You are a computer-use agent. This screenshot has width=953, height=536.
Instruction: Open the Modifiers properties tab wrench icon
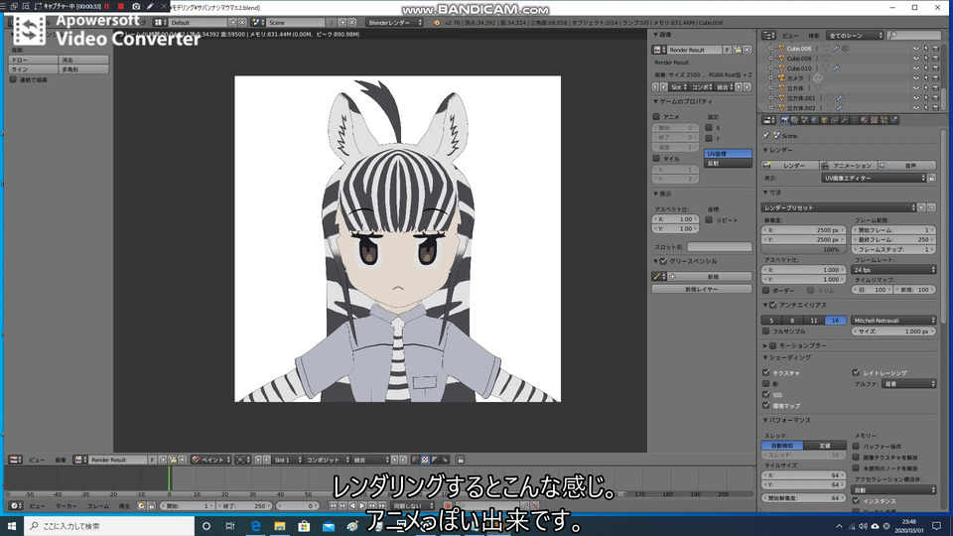(x=844, y=120)
